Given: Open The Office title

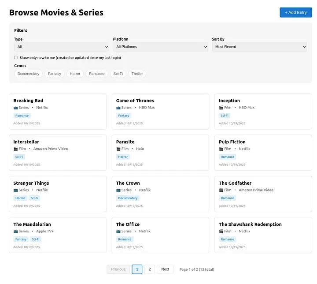Looking at the screenshot, I should tap(128, 224).
